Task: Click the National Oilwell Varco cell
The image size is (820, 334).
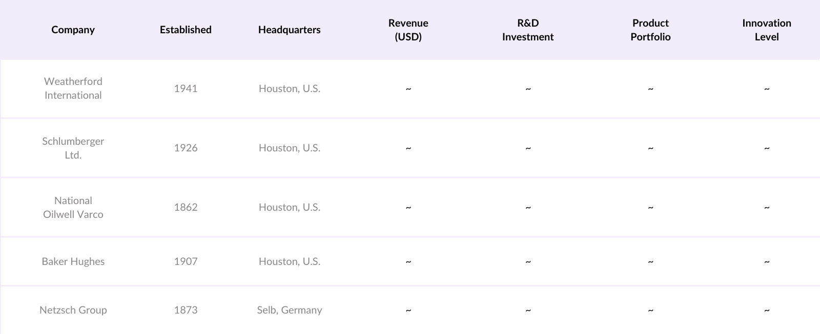Action: (x=73, y=207)
